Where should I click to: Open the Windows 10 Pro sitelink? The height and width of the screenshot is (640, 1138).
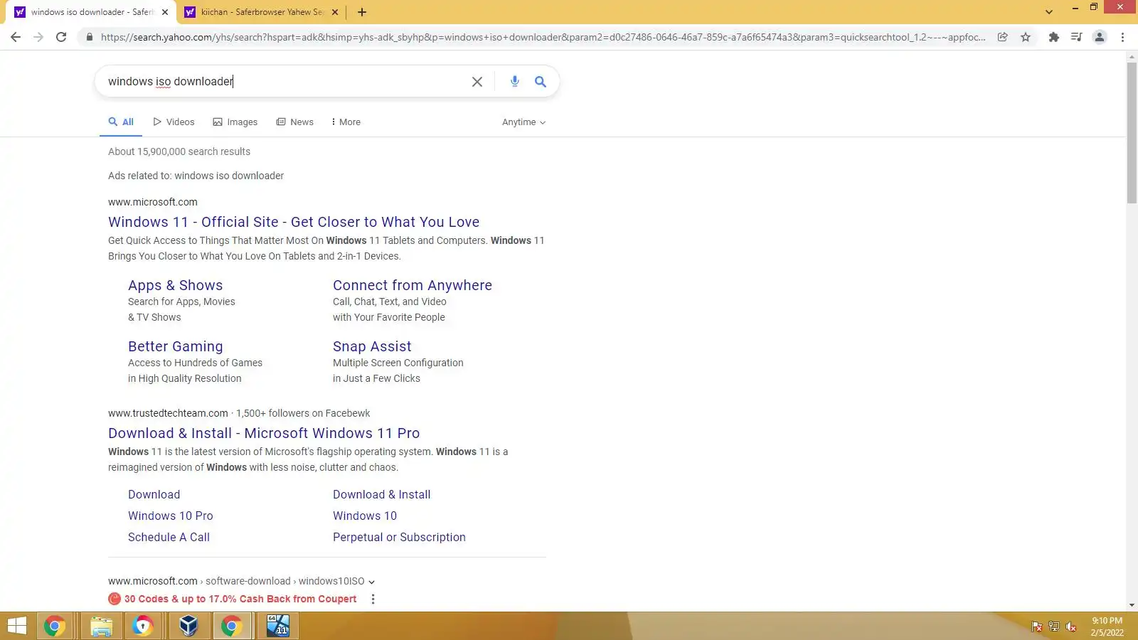click(x=171, y=516)
